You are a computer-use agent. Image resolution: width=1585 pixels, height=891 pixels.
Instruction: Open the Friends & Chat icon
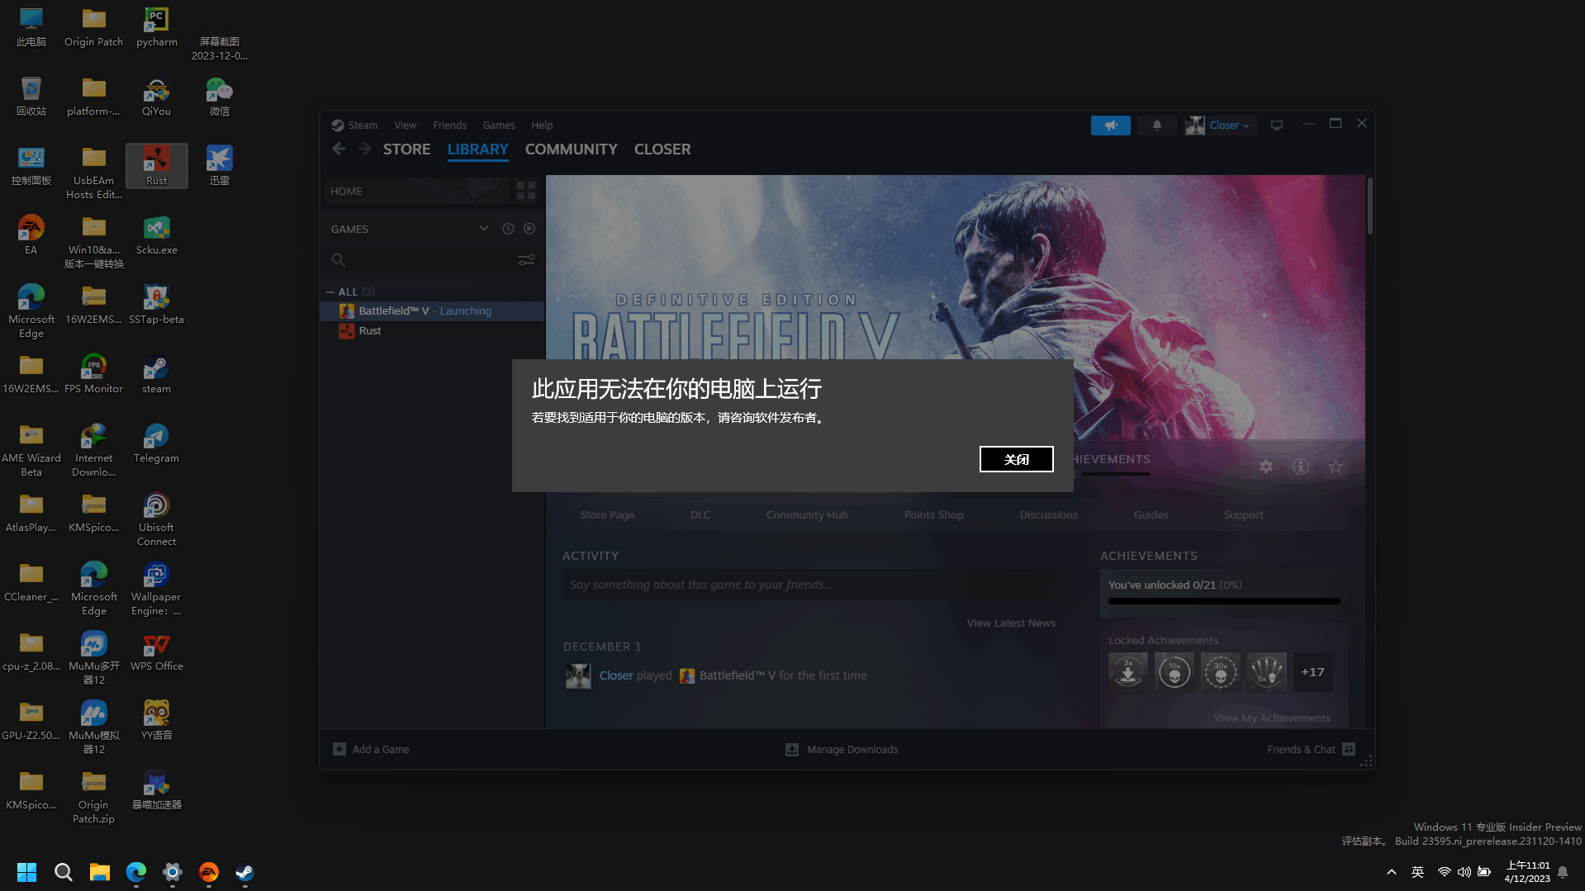[1349, 749]
